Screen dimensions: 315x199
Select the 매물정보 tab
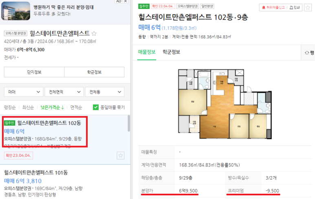(x=147, y=52)
